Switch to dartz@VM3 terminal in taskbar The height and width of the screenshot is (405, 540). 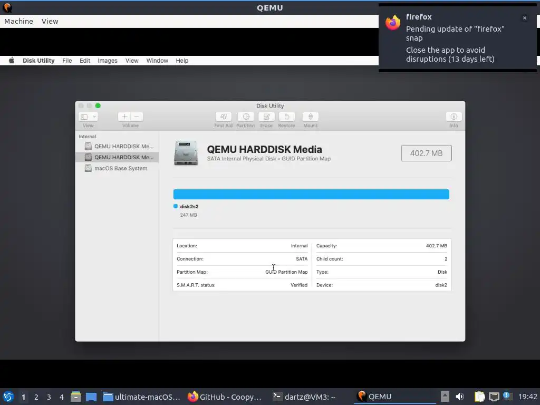(304, 397)
